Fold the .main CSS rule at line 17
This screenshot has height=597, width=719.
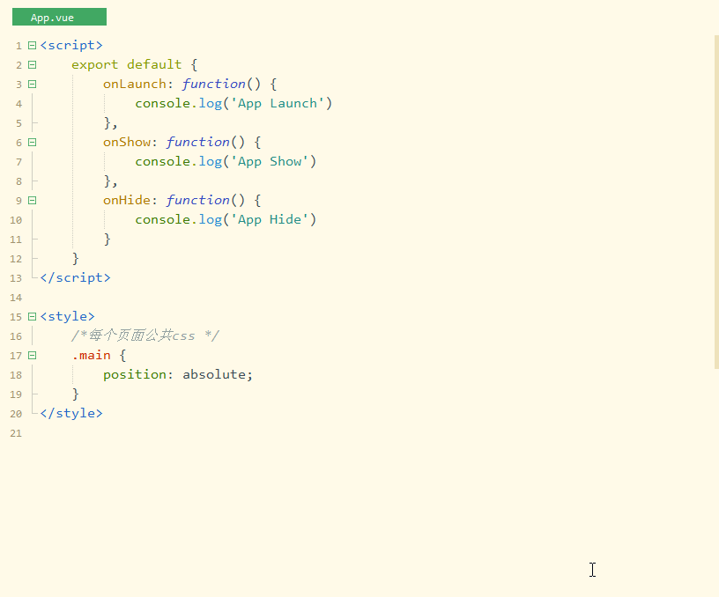(33, 355)
